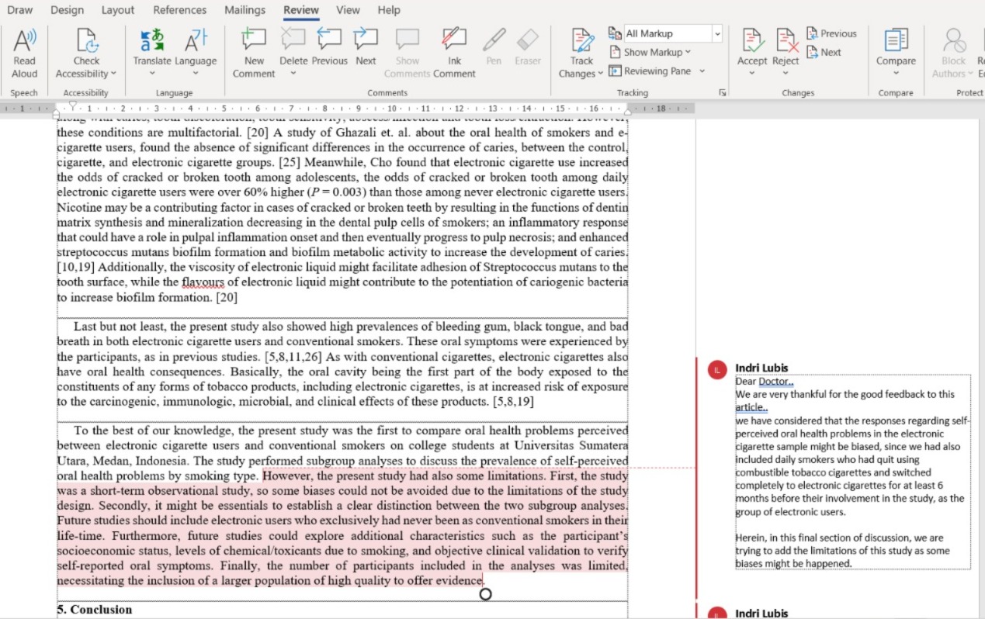Expand the Compare dropdown arrow
This screenshot has height=619, width=985.
point(896,74)
